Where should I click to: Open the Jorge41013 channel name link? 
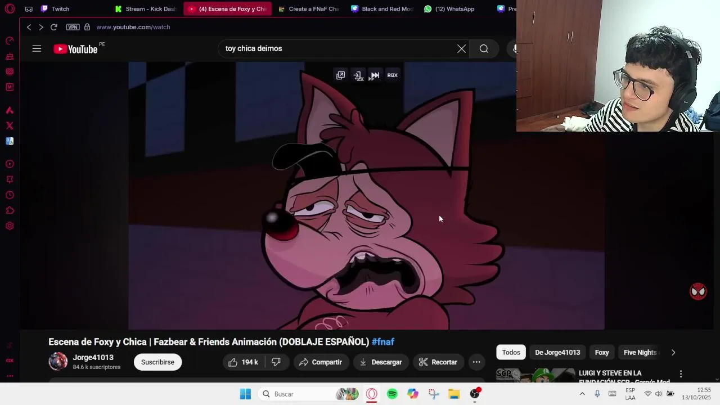[93, 358]
